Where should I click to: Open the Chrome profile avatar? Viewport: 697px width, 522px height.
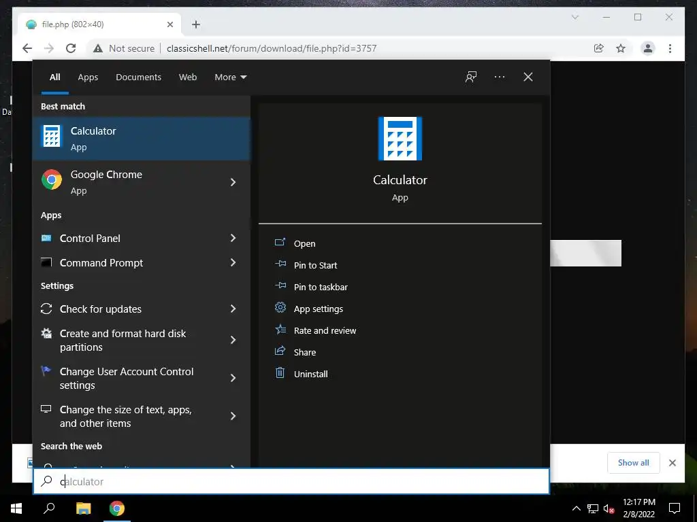[648, 48]
